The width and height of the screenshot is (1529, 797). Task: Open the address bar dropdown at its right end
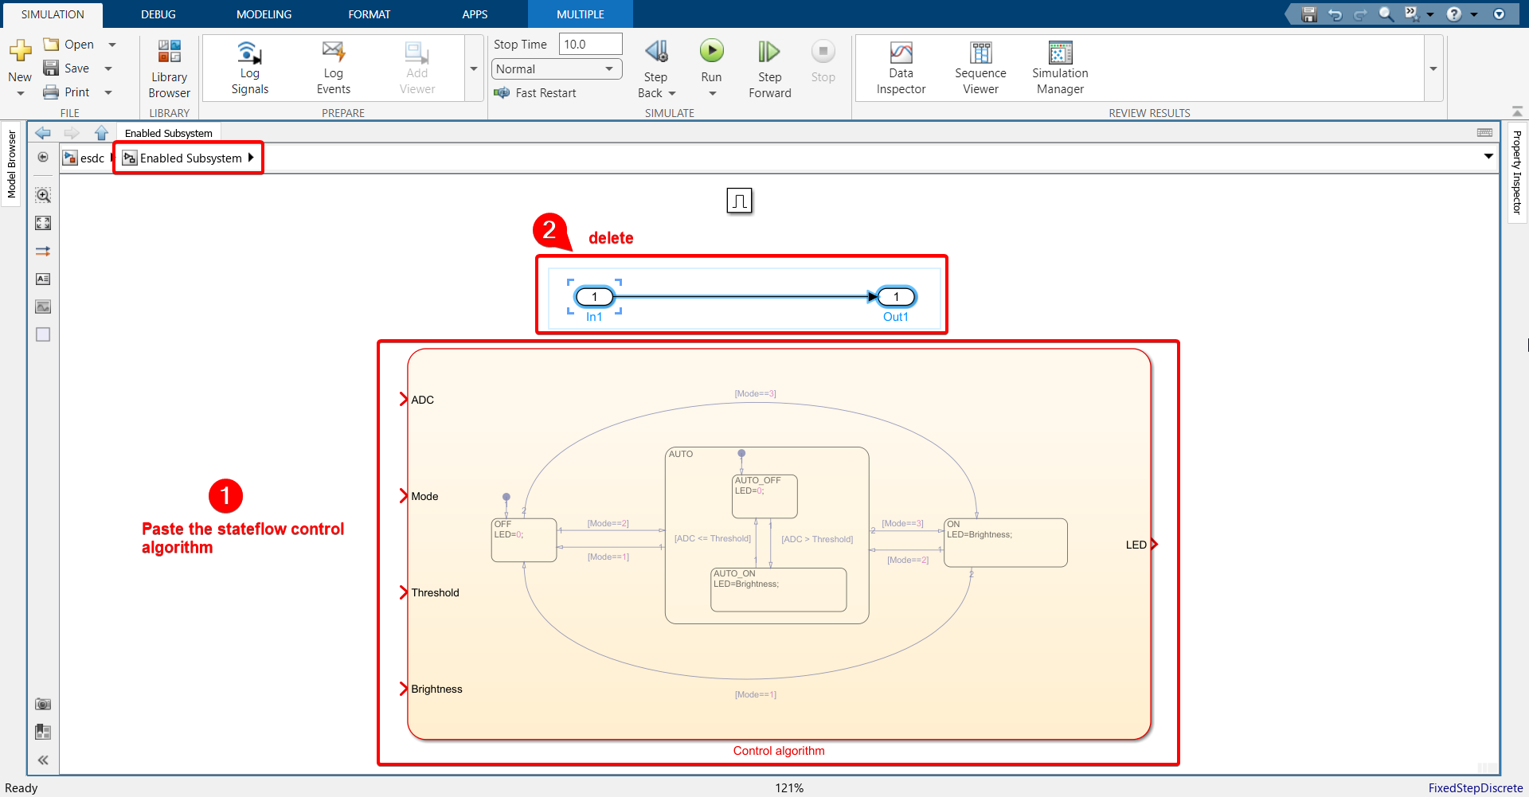click(1488, 156)
